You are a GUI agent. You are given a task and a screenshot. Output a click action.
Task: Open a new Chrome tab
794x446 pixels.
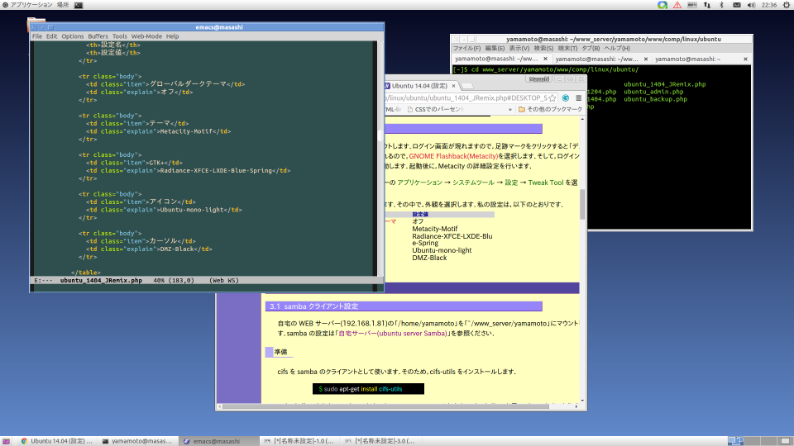coord(466,87)
